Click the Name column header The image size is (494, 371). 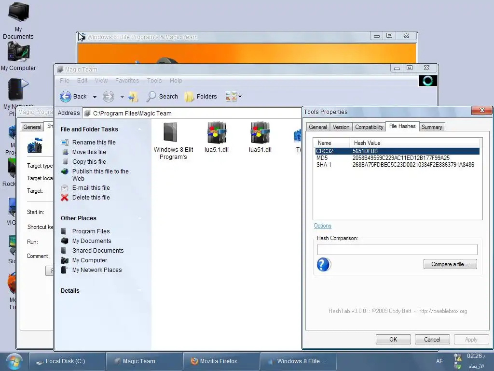[331, 143]
